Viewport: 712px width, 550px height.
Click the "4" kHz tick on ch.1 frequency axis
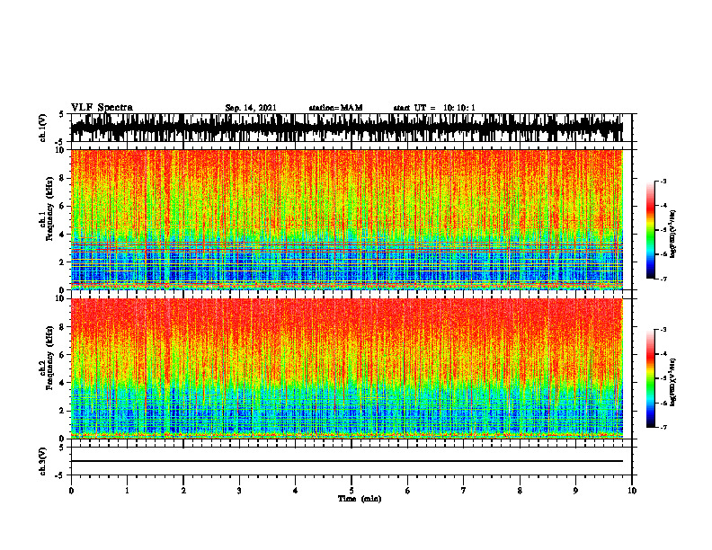[63, 235]
